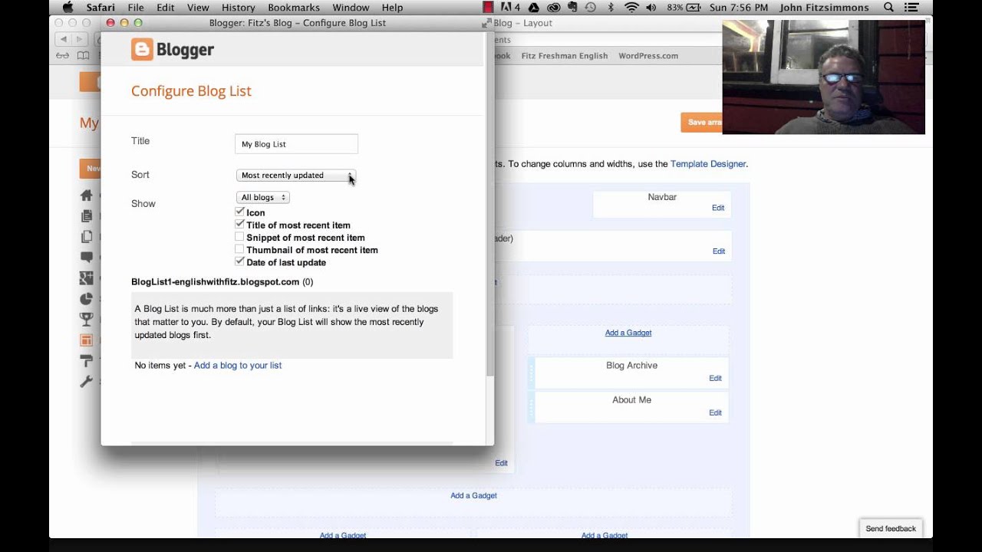982x552 pixels.
Task: Open Google+ icon in Blogger sidebar
Action: point(87,278)
